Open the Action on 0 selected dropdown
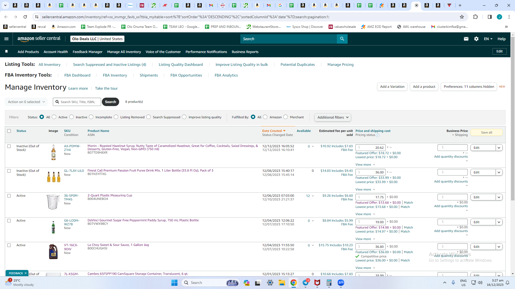 tap(26, 102)
